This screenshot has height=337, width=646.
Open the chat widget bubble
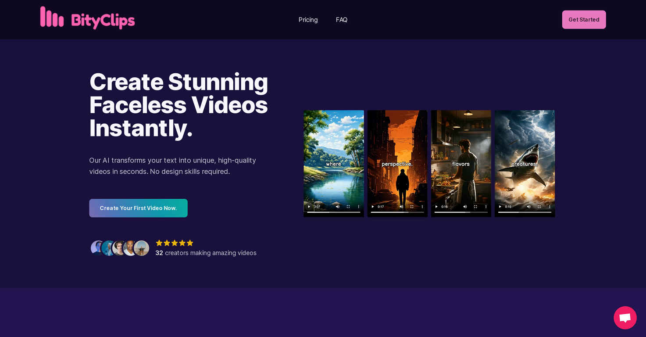(x=625, y=317)
